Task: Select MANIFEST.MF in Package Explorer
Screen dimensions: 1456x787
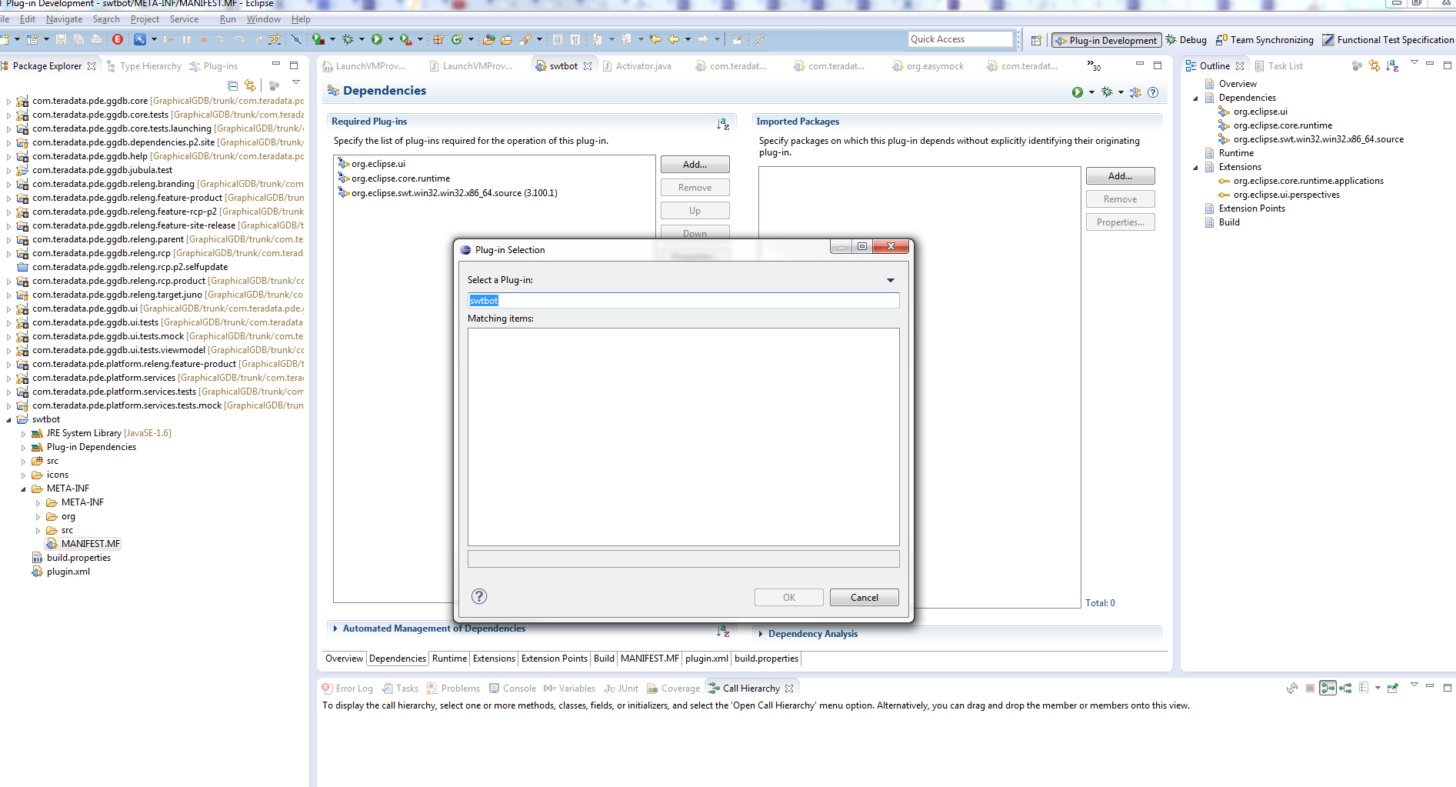Action: 84,544
